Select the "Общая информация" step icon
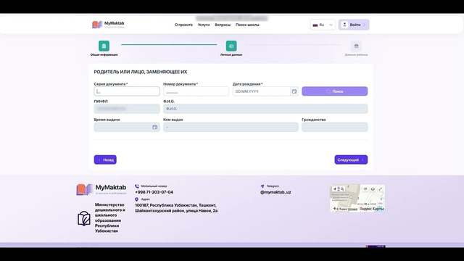The height and width of the screenshot is (261, 464). (x=104, y=46)
